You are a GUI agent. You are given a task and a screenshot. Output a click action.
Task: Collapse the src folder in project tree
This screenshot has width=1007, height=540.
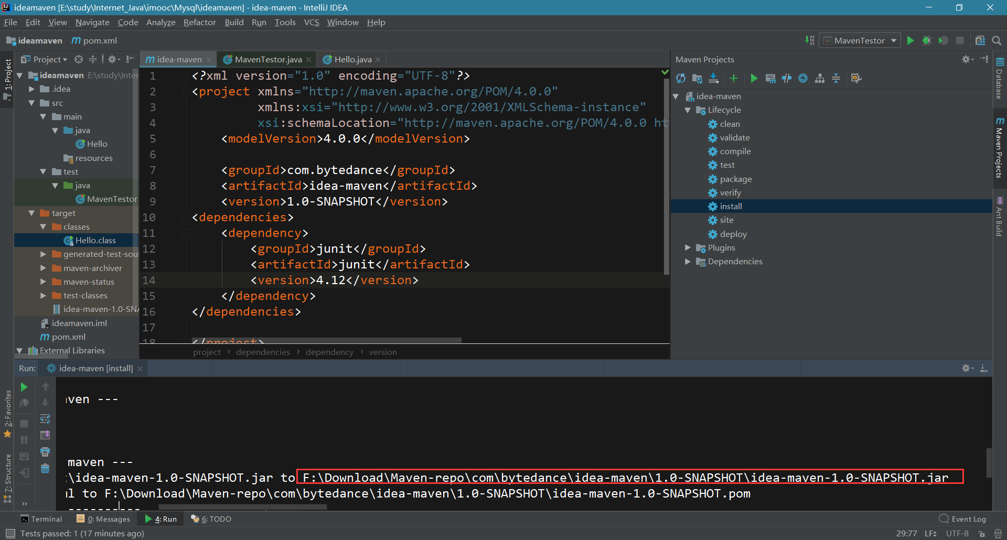[31, 103]
